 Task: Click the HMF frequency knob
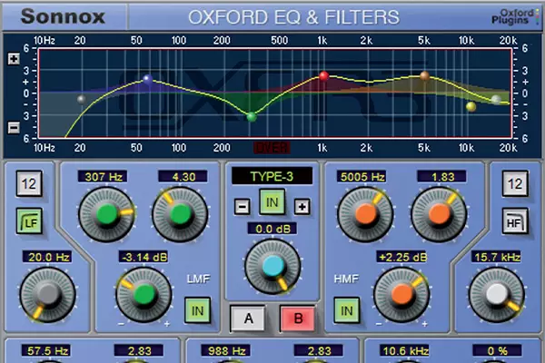(365, 214)
